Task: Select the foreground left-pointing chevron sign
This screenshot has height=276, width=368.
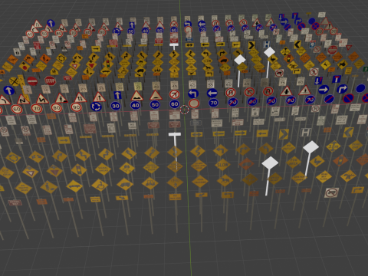Action: [348, 132]
